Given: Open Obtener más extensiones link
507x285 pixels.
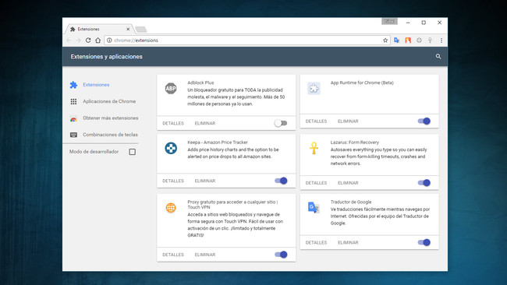Looking at the screenshot, I should click(111, 118).
